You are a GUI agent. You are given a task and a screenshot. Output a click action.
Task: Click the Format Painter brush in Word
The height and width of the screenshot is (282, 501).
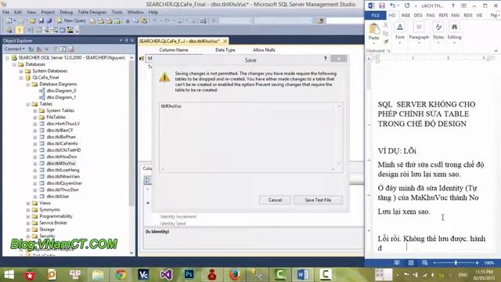coord(386,42)
